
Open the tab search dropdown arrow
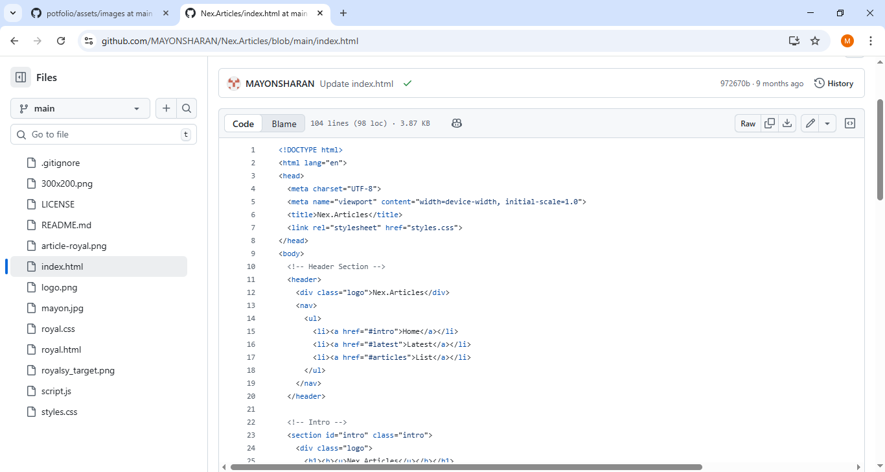[12, 13]
